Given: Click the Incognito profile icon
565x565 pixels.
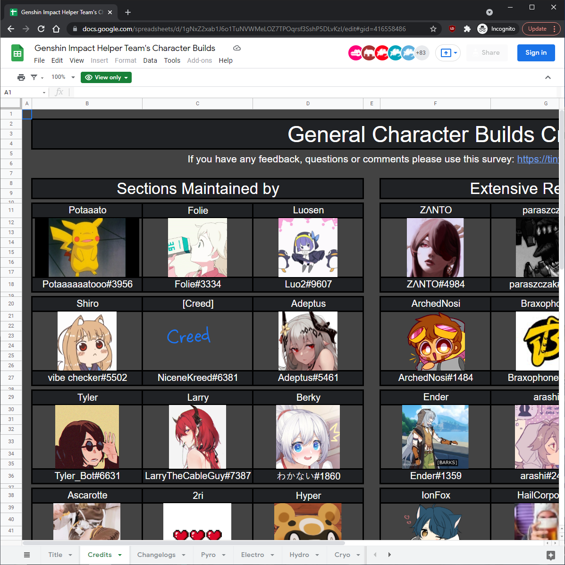Looking at the screenshot, I should tap(482, 29).
